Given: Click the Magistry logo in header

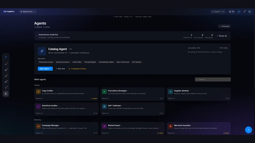Looking at the screenshot, I should point(9,11).
